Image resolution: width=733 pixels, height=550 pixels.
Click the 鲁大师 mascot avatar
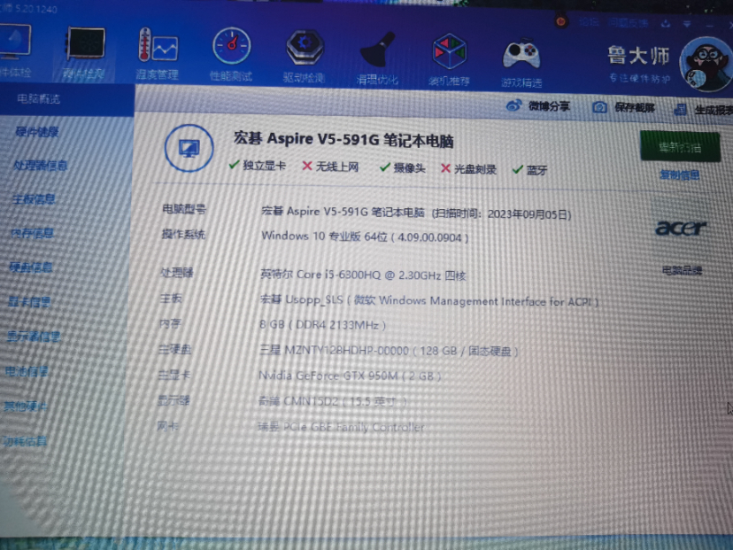pos(706,64)
